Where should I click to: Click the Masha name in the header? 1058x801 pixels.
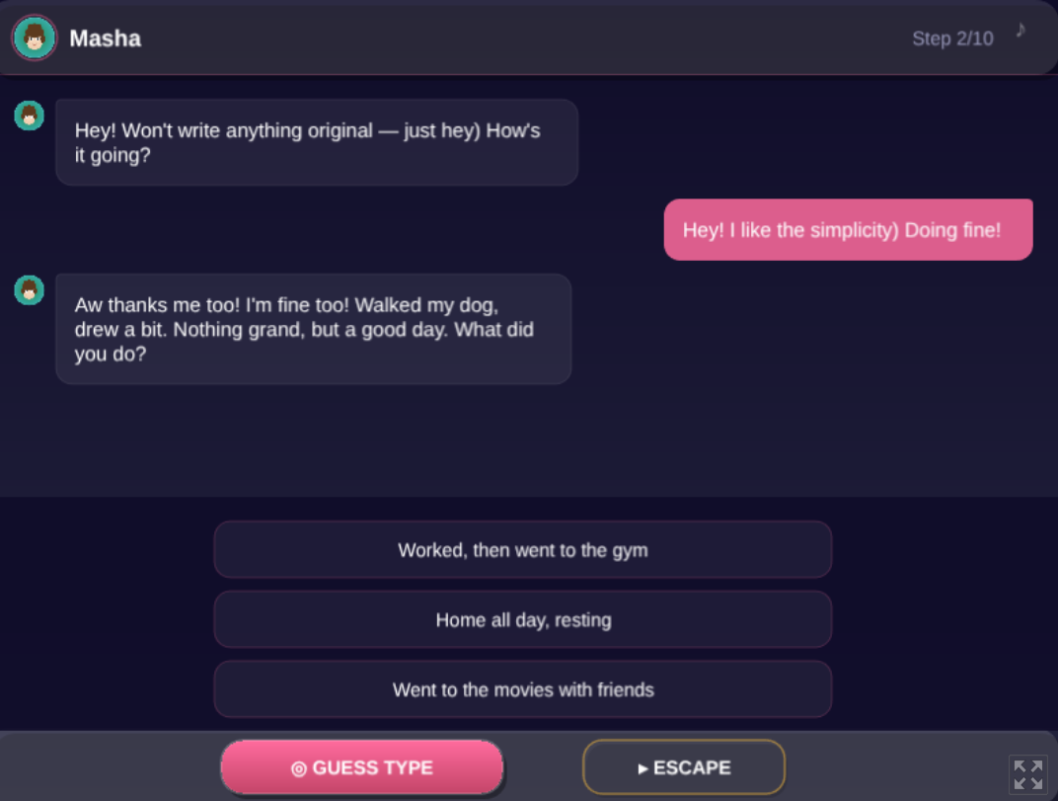[105, 39]
